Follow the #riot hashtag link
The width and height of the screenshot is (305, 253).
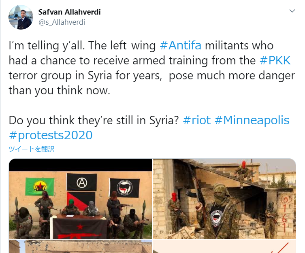(197, 120)
